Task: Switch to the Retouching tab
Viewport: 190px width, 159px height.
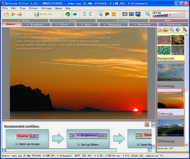Action: coord(122,21)
